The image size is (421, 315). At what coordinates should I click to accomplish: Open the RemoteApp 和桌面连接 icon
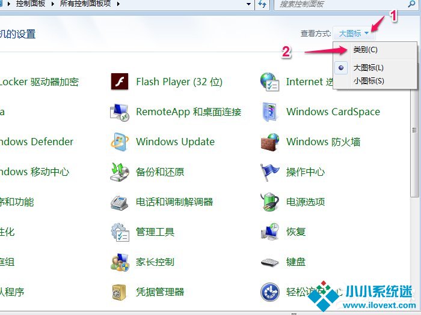(x=120, y=112)
